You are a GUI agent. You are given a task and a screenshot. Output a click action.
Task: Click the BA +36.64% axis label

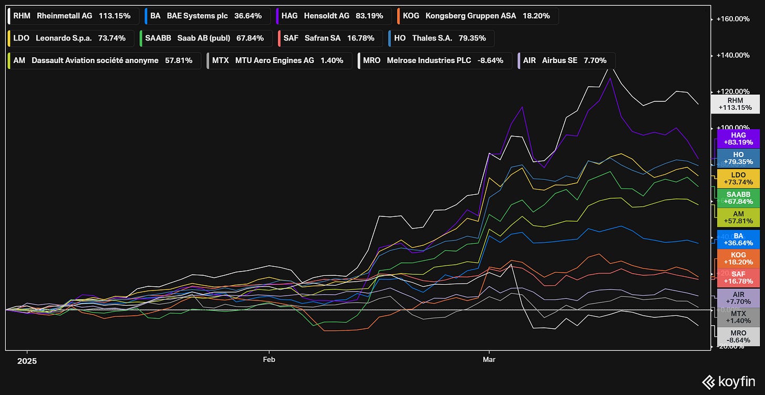point(738,240)
